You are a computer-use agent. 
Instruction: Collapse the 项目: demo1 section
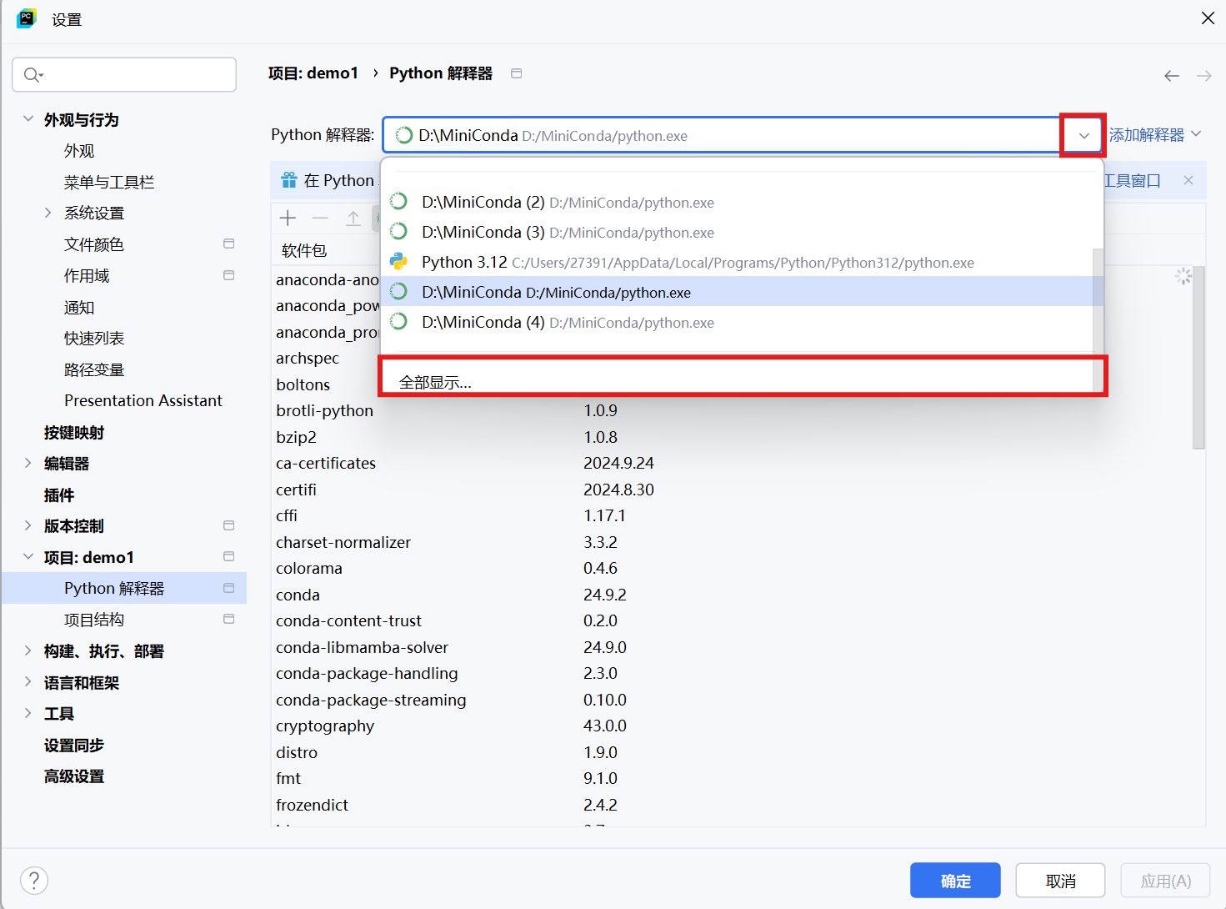coord(28,557)
